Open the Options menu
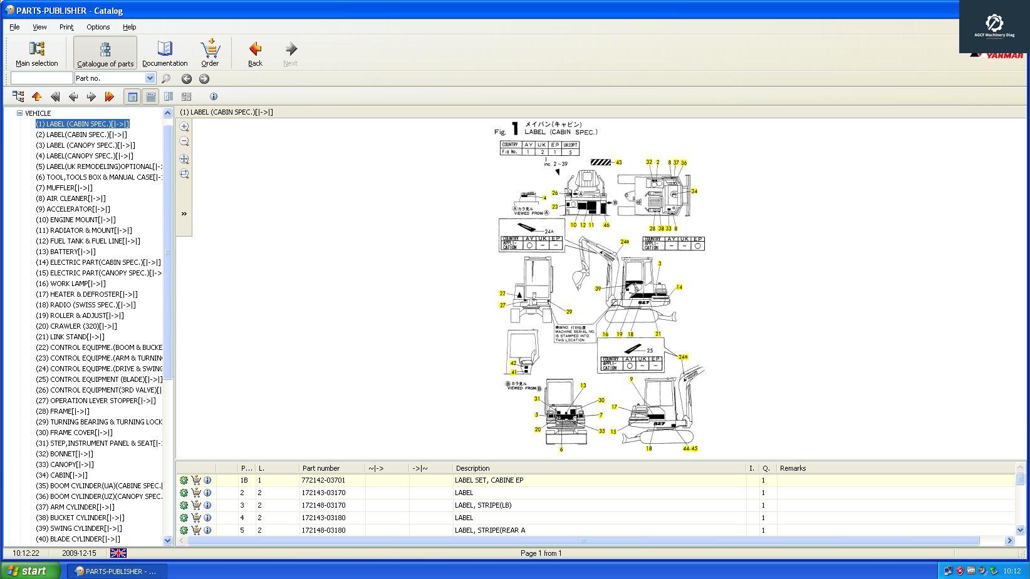This screenshot has width=1030, height=579. point(98,27)
